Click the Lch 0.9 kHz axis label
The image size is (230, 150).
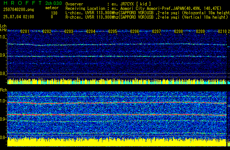[3, 55]
